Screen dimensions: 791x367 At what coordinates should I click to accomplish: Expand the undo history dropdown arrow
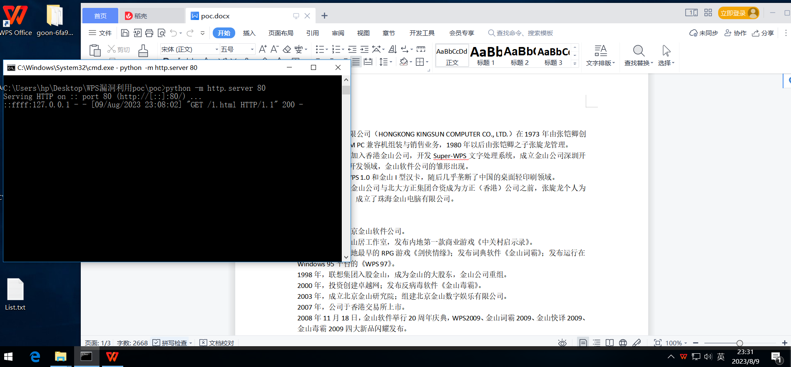(181, 33)
